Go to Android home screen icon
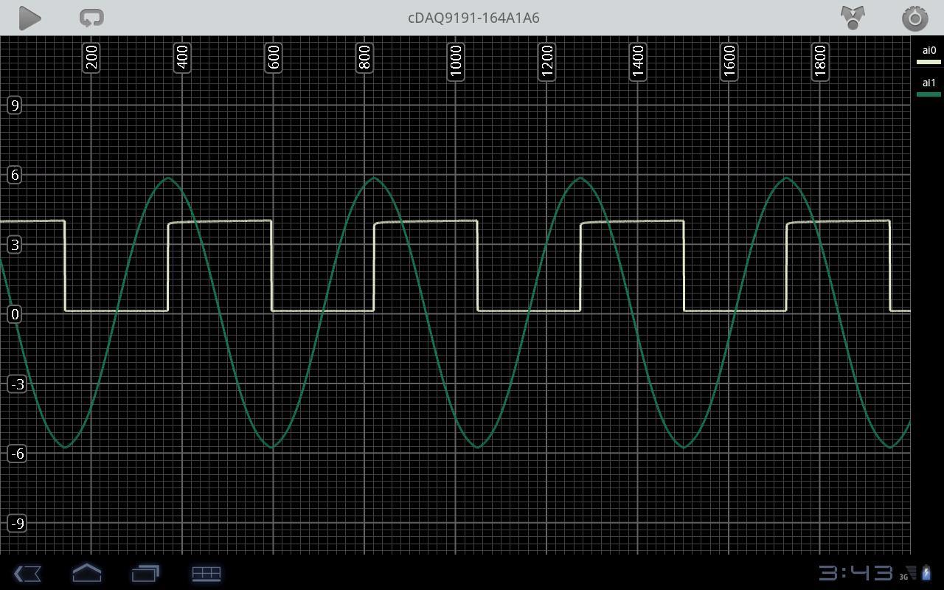The width and height of the screenshot is (944, 590). coord(86,573)
